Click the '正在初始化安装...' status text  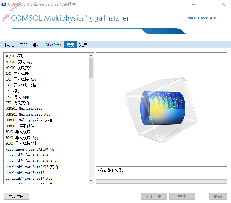tap(112, 171)
